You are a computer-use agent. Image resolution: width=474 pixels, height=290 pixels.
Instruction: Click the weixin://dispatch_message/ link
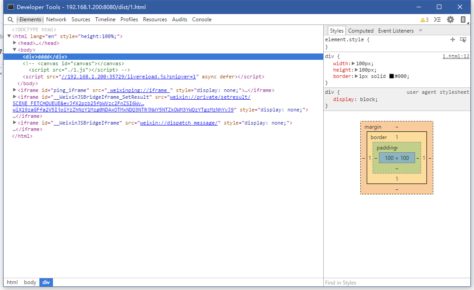click(x=179, y=123)
